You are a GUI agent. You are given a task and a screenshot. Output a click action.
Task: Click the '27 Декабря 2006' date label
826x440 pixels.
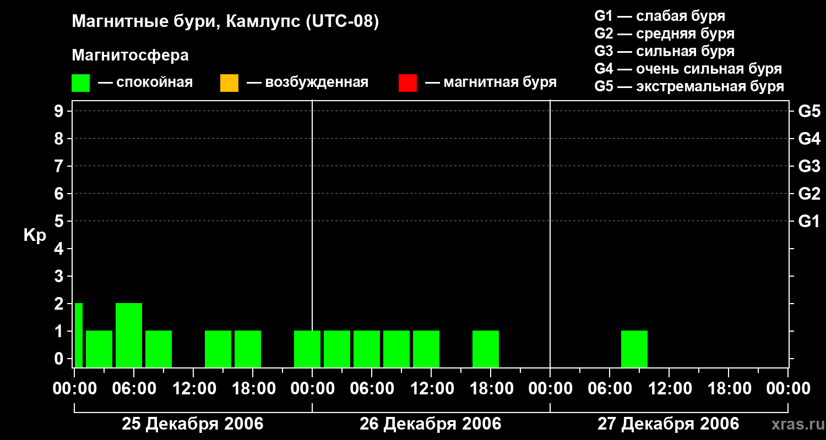tap(669, 424)
